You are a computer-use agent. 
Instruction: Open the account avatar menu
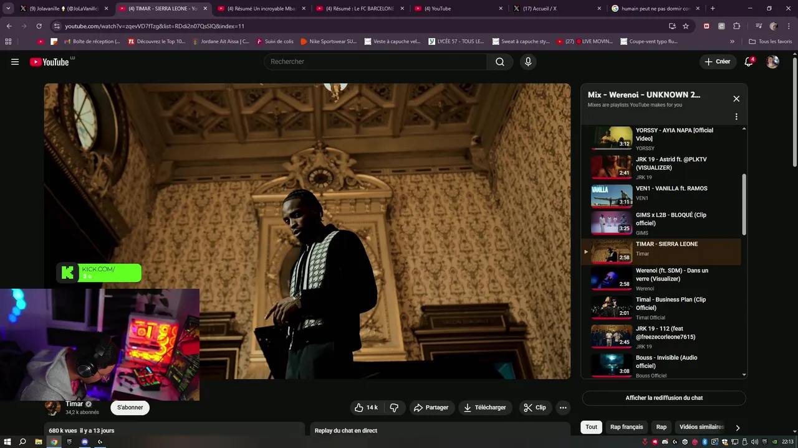(x=772, y=62)
